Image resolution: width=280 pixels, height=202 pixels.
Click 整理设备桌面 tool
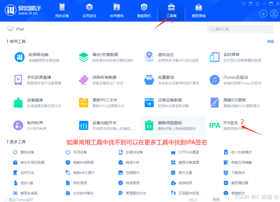185,163
